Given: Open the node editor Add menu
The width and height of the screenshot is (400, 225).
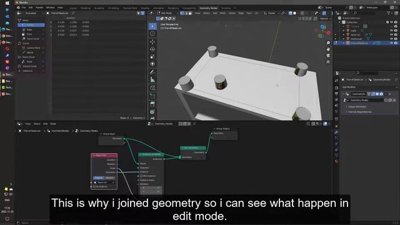Looking at the screenshot, I should [45, 124].
